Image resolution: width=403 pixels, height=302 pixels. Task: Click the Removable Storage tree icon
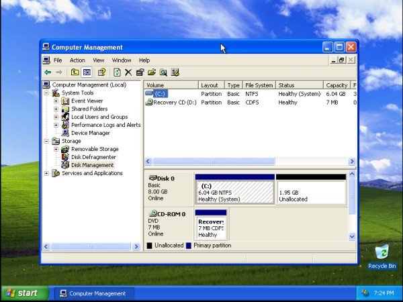click(65, 149)
